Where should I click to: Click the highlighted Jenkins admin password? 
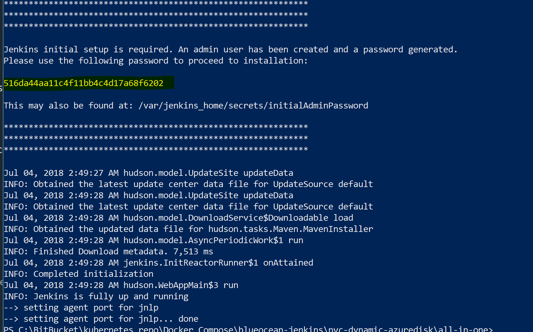83,83
